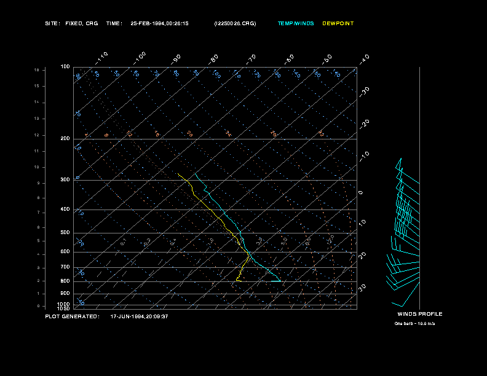
Task: Click the 1000 pressure level label
Action: tap(64, 304)
